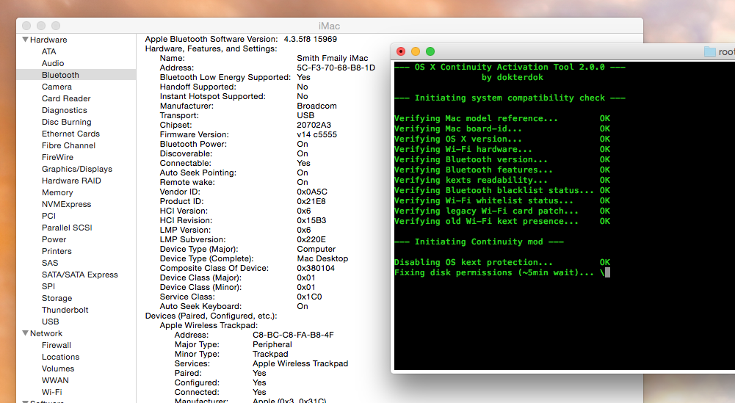Click the Network section heading
Viewport: 735px width, 403px height.
pyautogui.click(x=46, y=333)
